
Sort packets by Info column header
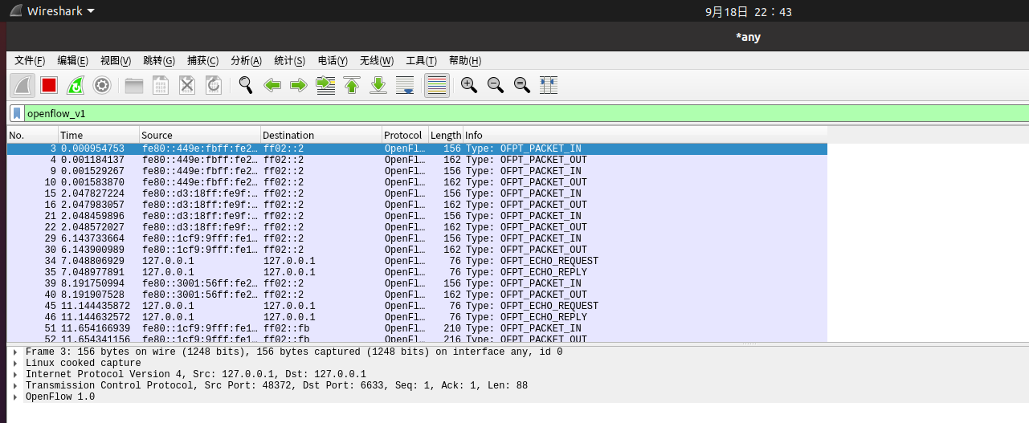(645, 135)
